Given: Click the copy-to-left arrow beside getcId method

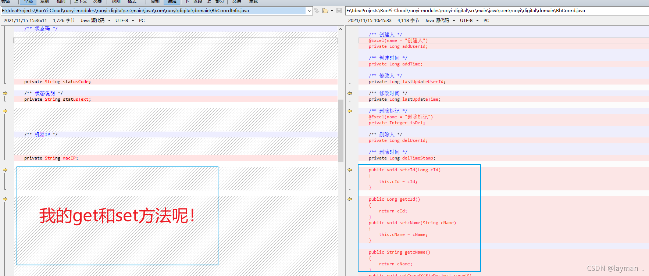Looking at the screenshot, I should tap(350, 199).
